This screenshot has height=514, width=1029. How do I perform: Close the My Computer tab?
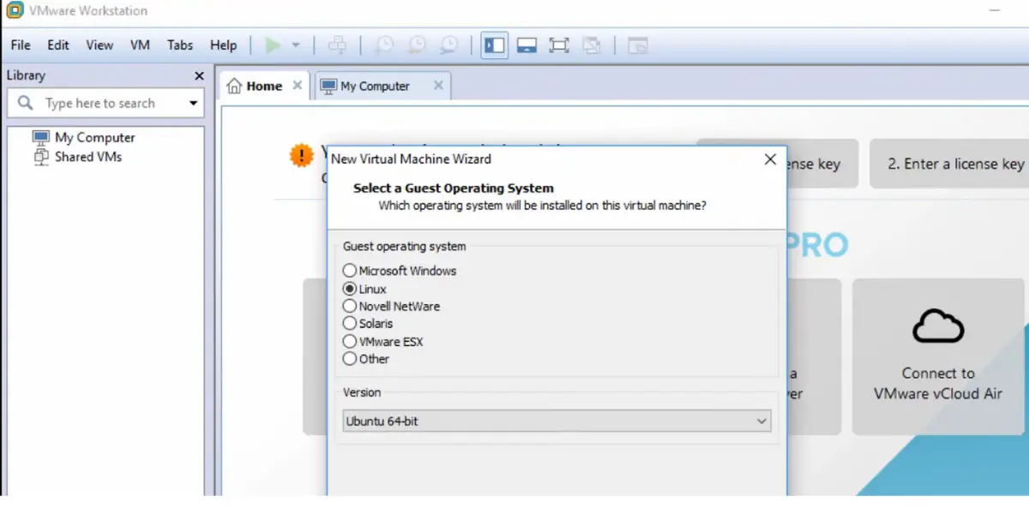[438, 86]
